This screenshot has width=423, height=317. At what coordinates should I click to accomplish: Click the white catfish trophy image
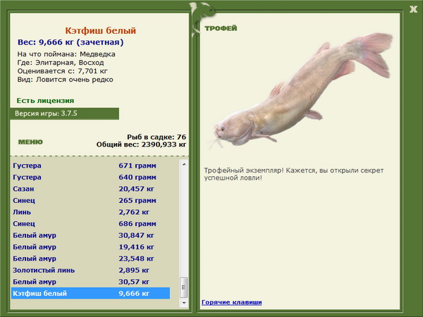click(x=300, y=92)
